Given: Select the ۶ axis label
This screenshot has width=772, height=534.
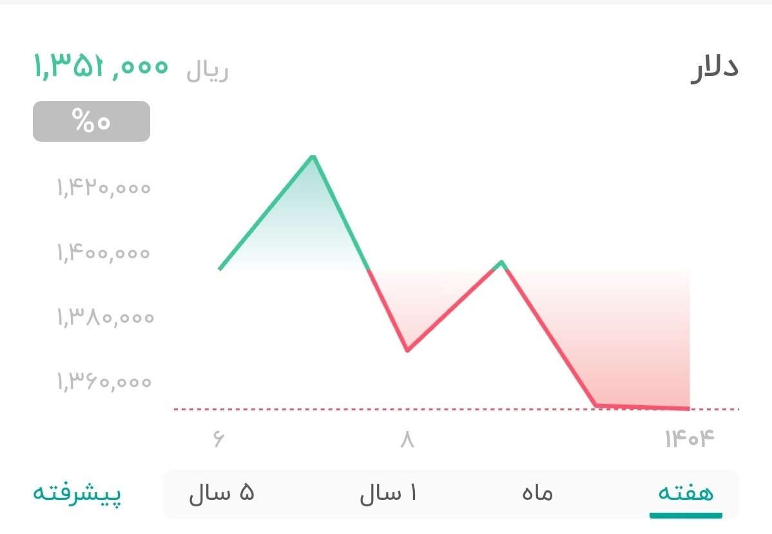Looking at the screenshot, I should point(218,439).
